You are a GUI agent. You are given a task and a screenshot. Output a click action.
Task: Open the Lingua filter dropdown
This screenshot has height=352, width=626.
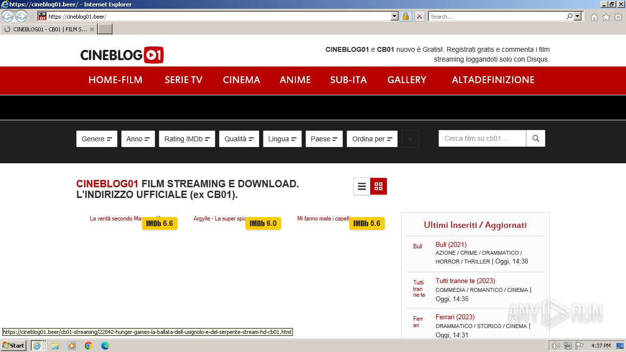pos(282,139)
